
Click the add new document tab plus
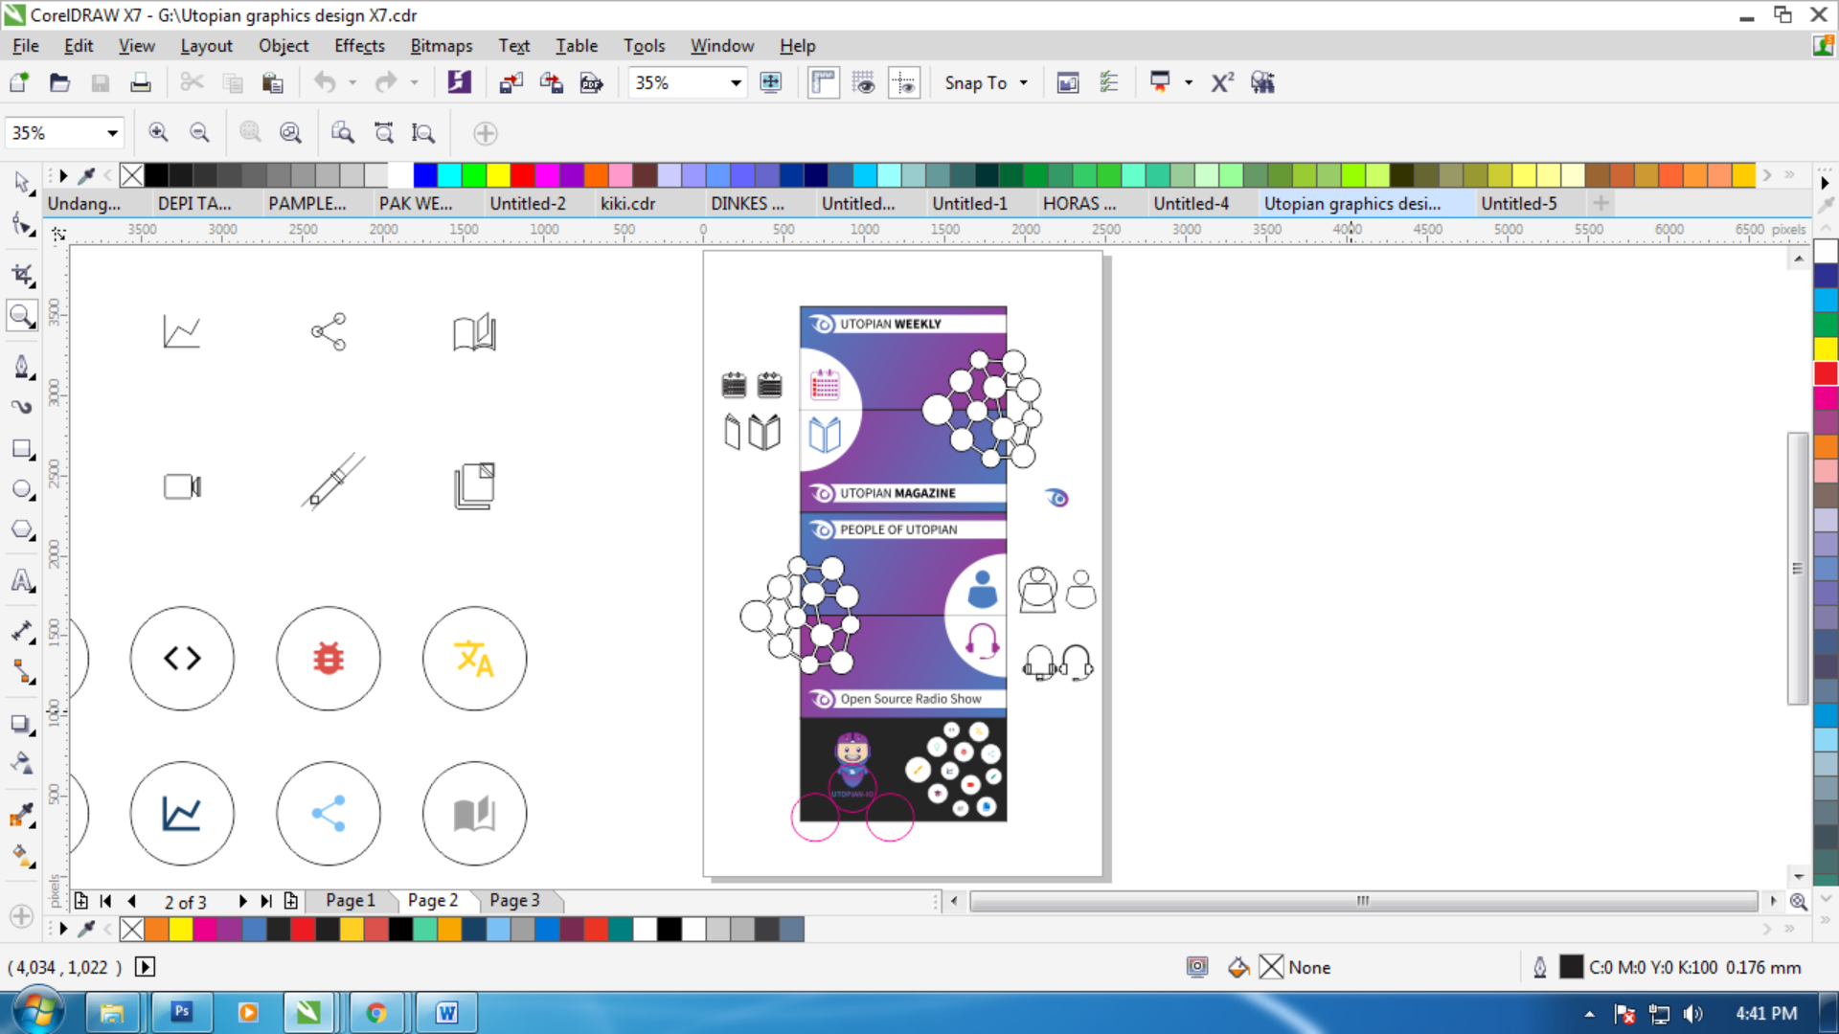(x=1601, y=203)
